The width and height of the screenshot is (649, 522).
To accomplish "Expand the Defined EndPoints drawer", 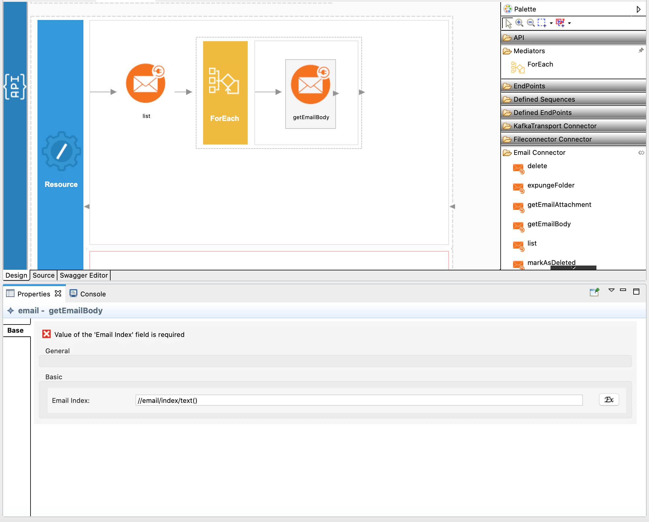I will [573, 113].
